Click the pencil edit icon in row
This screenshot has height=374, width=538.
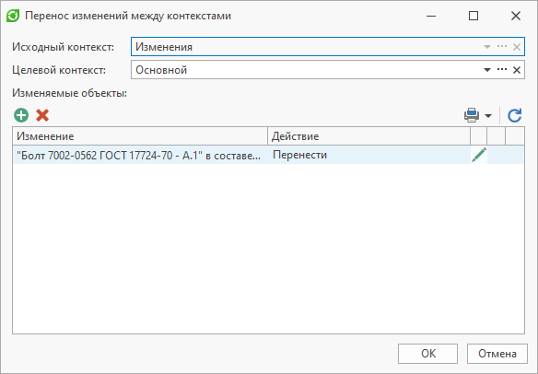(x=479, y=155)
